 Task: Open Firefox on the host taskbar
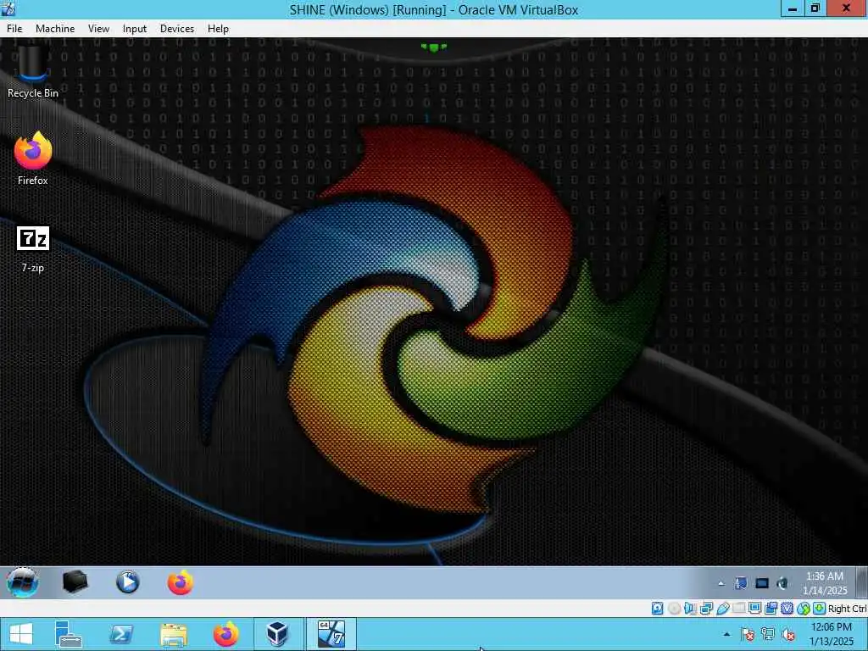tap(225, 634)
